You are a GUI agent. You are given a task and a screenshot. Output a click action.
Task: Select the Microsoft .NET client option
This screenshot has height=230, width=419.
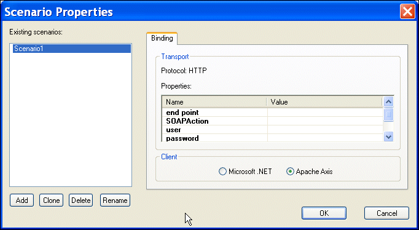pos(245,172)
